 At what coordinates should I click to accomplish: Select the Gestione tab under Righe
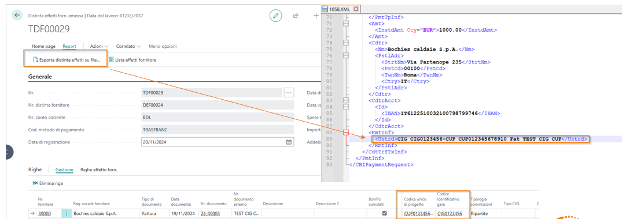(64, 169)
